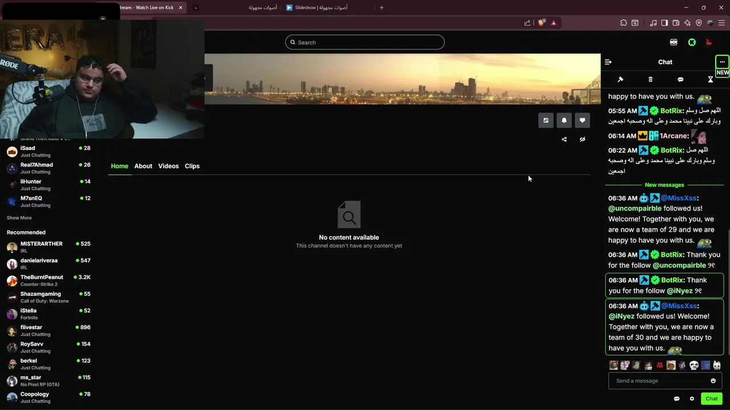Click the trash can icon in chat toolbar
This screenshot has width=730, height=410.
click(x=650, y=80)
